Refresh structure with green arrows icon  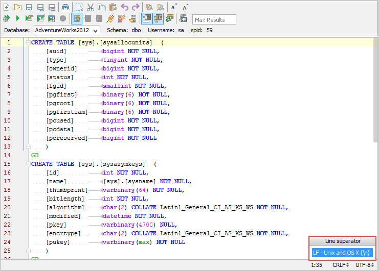[169, 18]
